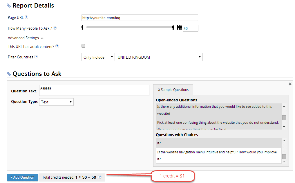The height and width of the screenshot is (183, 295).
Task: Click the group-of-people icon near the count field
Action: click(179, 28)
